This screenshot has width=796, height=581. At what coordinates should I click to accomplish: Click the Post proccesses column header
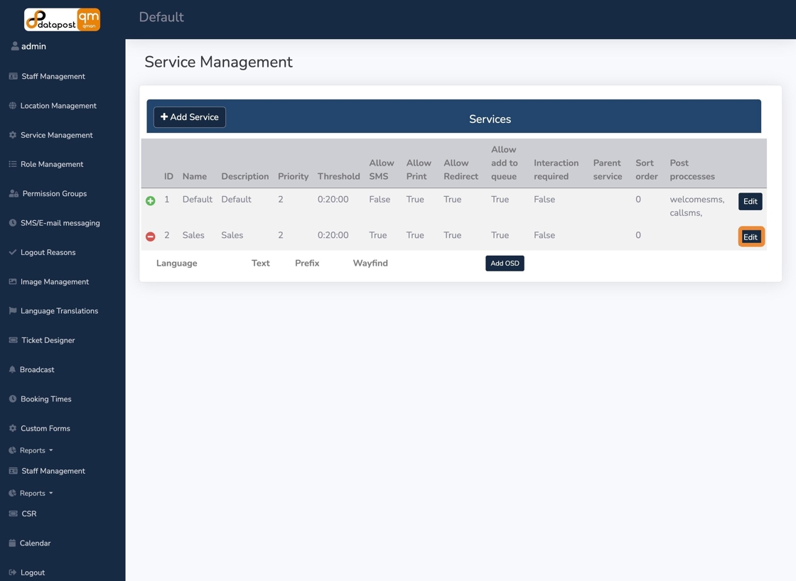(x=692, y=170)
